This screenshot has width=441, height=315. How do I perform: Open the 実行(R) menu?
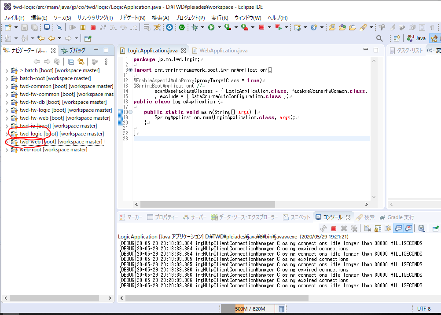coord(219,18)
